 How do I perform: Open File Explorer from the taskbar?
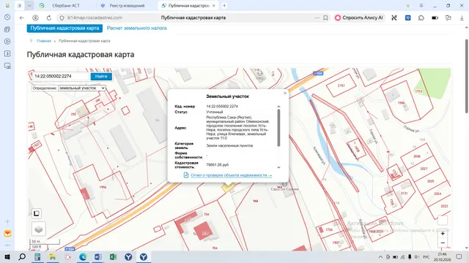[53, 256]
